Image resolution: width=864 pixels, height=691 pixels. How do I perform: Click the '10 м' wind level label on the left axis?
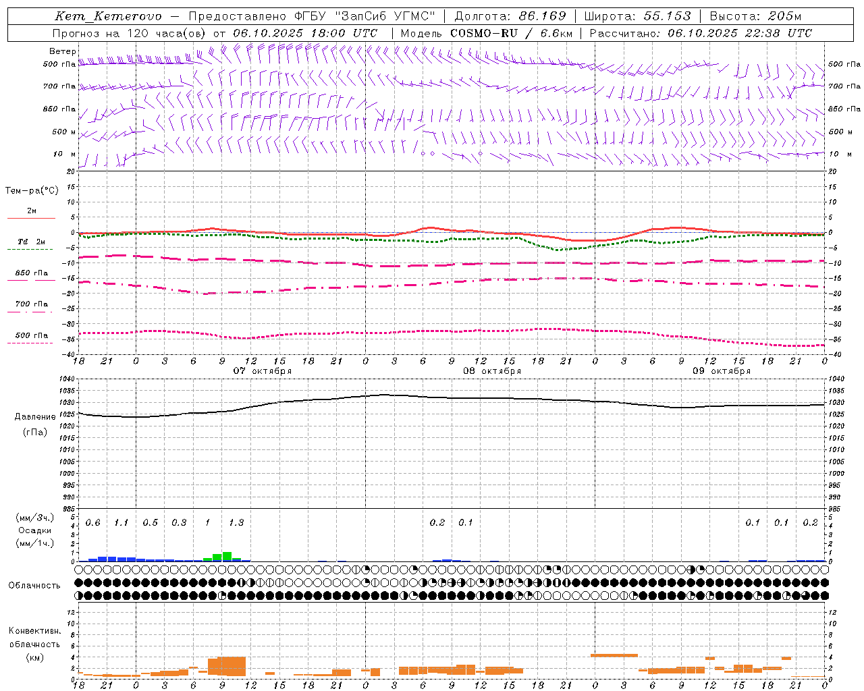tap(65, 154)
